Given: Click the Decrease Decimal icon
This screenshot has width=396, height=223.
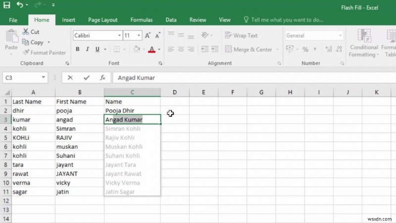Looking at the screenshot, I should (339, 49).
